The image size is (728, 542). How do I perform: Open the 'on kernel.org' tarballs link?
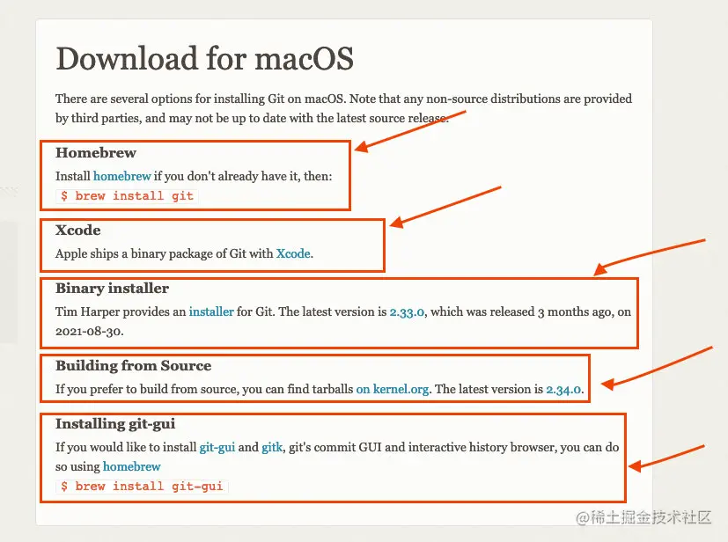point(393,389)
